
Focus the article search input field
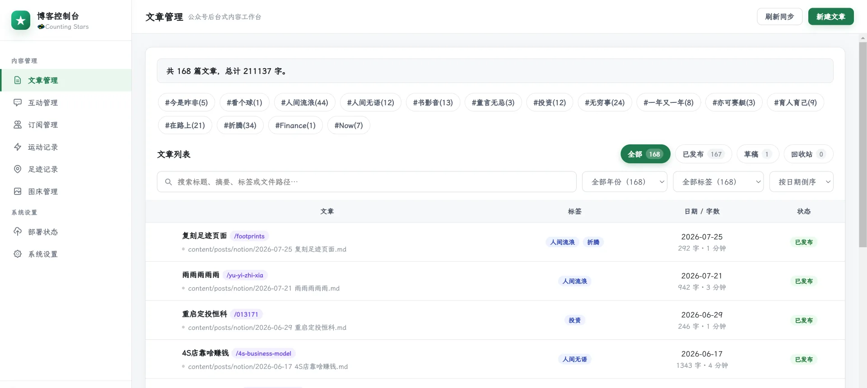[367, 182]
